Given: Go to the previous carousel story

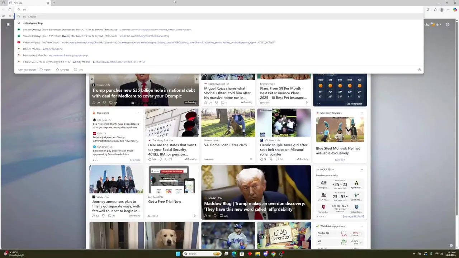Looking at the screenshot, I should [x=92, y=79].
